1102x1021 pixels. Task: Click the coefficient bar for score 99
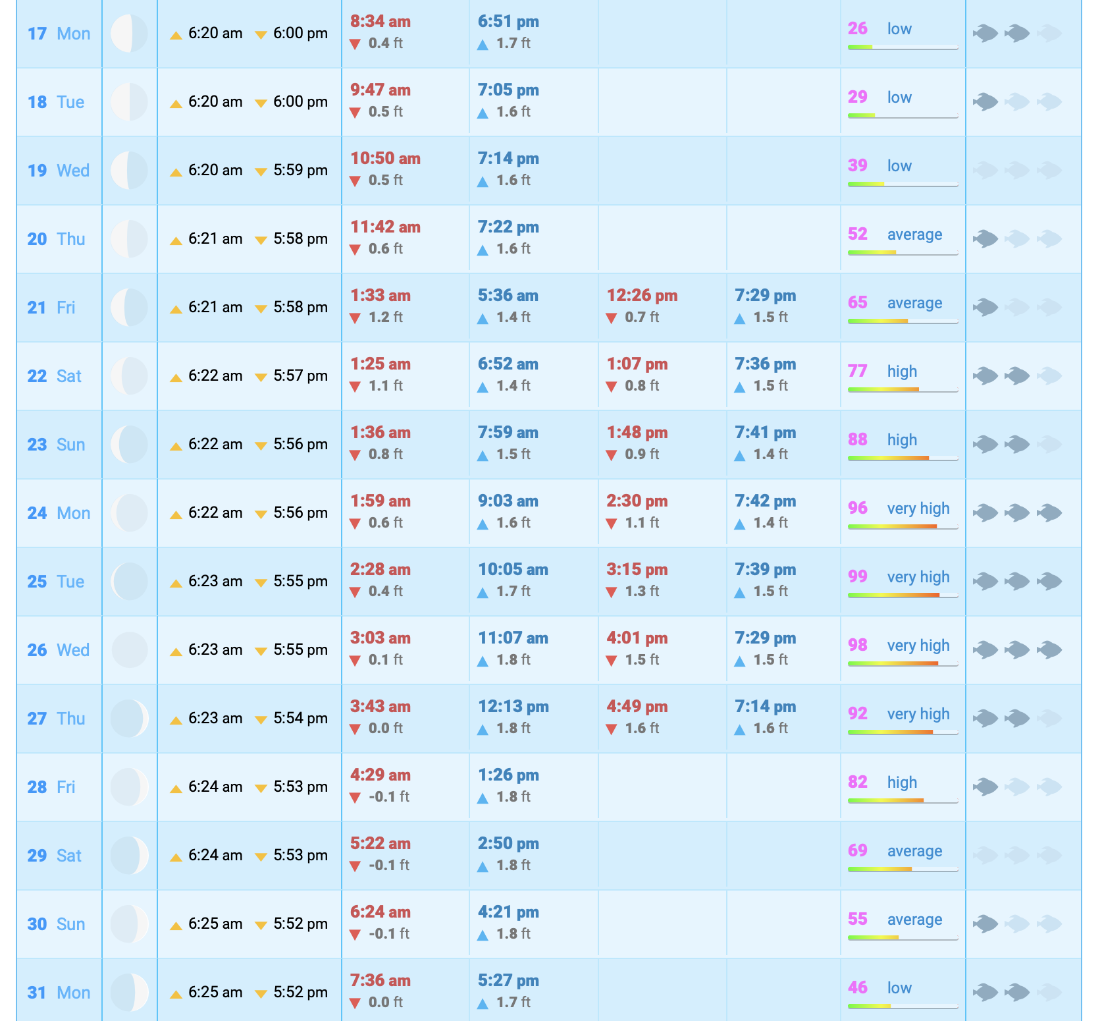click(x=903, y=595)
